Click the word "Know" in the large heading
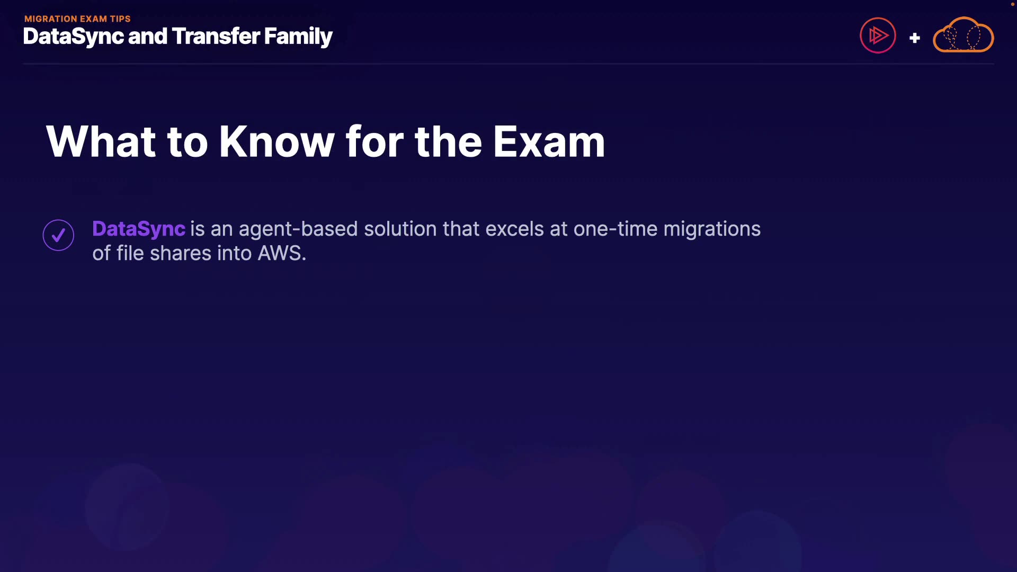1017x572 pixels. pyautogui.click(x=276, y=142)
